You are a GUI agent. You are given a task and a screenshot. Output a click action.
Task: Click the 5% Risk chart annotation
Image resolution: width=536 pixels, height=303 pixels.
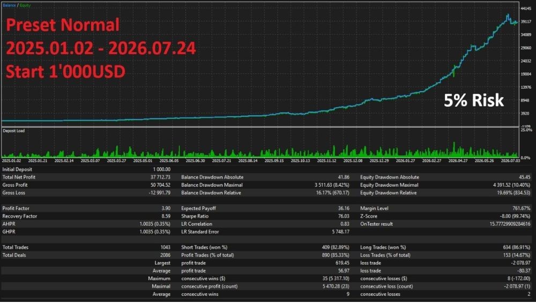point(474,101)
